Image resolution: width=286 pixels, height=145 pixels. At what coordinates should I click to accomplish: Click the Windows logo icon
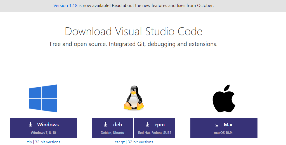[43, 98]
